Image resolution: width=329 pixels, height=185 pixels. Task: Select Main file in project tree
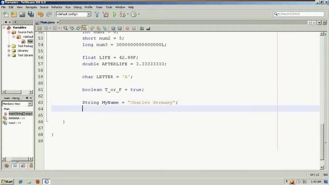click(30, 41)
